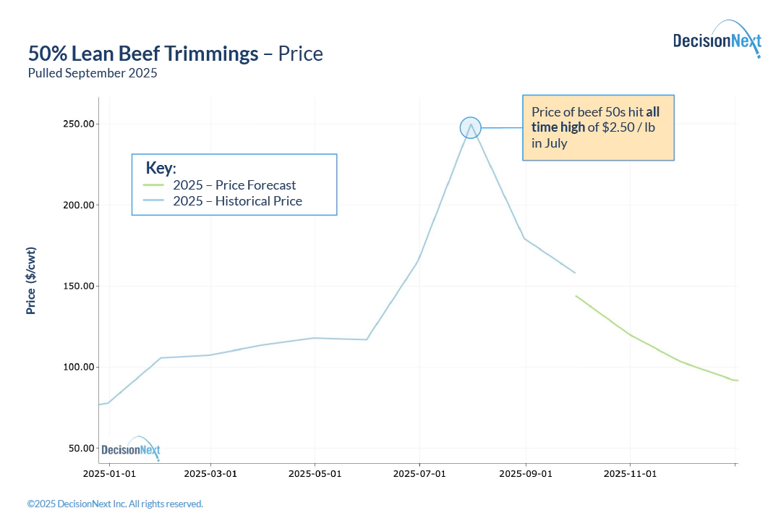This screenshot has height=521, width=781.
Task: Click the 2025-01-01 x-axis date label
Action: pos(108,474)
